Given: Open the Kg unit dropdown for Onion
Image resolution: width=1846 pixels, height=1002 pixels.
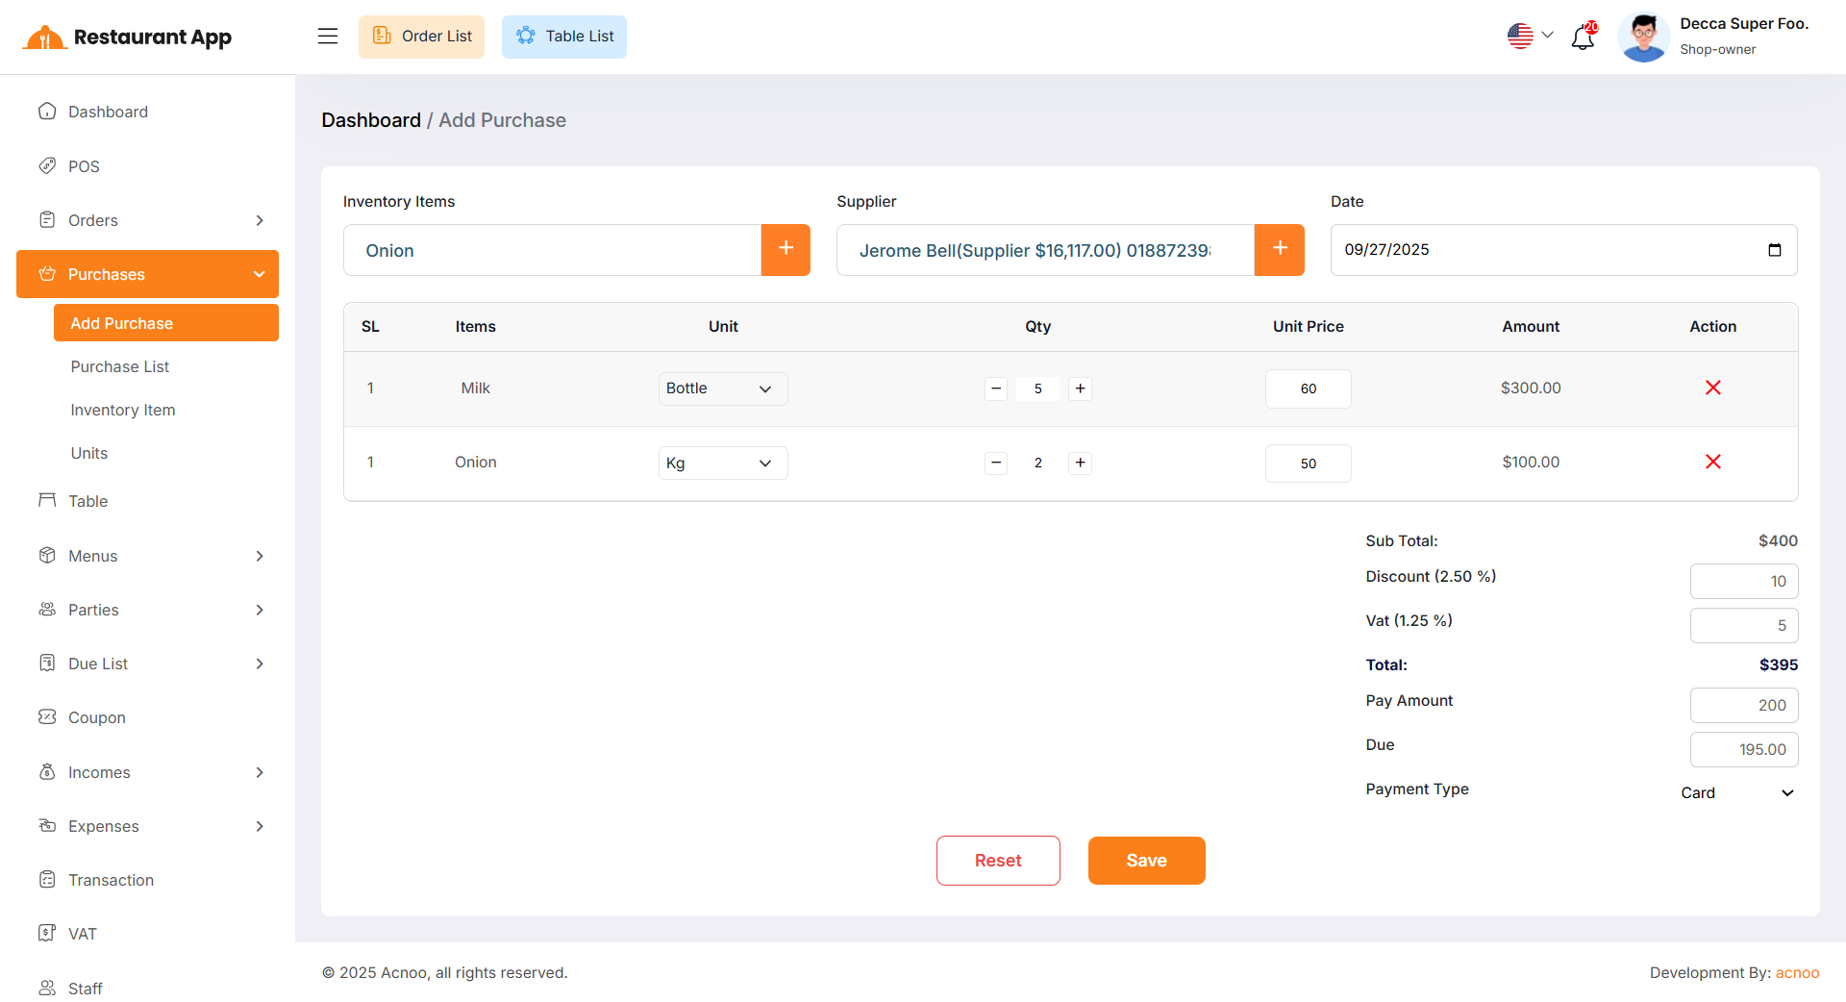Looking at the screenshot, I should [722, 463].
